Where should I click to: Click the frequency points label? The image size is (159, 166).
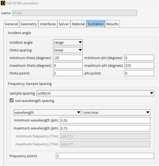coord(23,156)
